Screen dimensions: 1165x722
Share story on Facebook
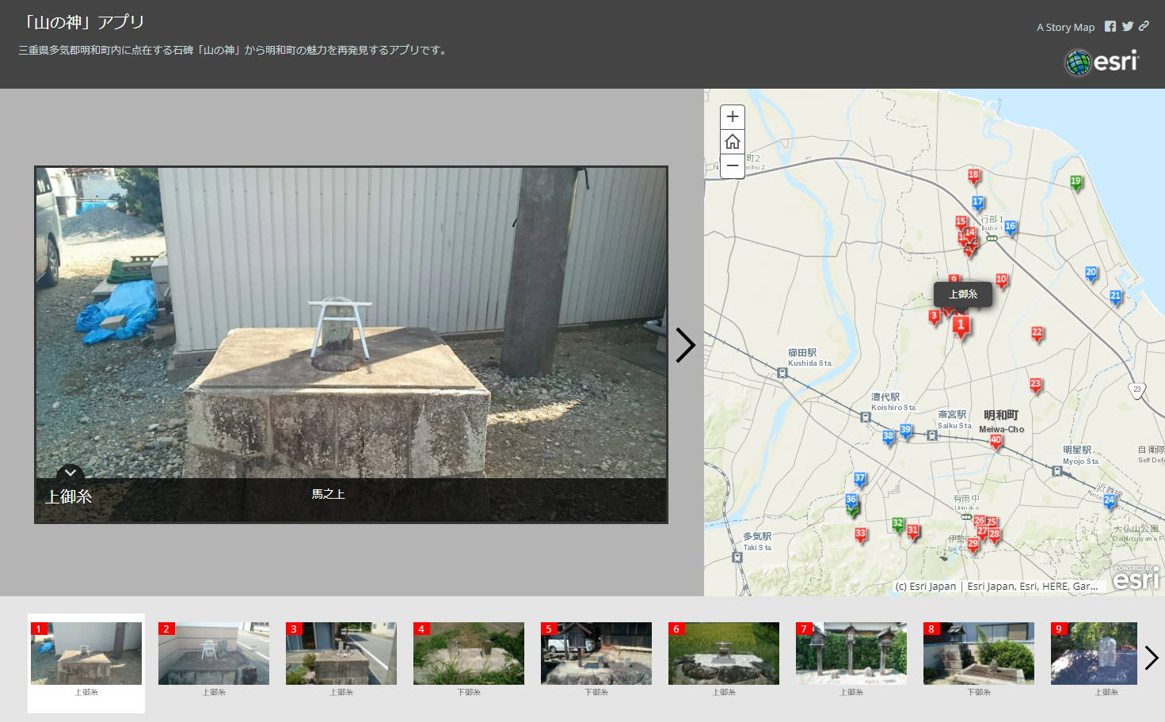(x=1110, y=26)
